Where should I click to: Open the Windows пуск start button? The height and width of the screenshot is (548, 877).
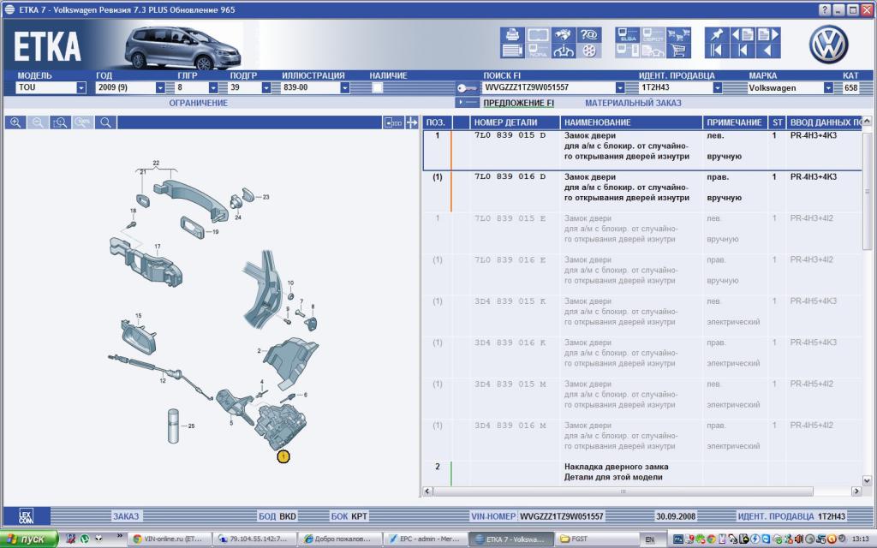pyautogui.click(x=29, y=539)
